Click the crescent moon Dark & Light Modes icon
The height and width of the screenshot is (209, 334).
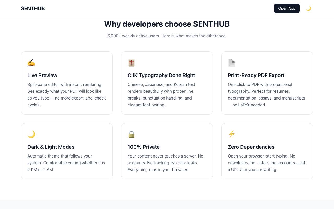[31, 134]
